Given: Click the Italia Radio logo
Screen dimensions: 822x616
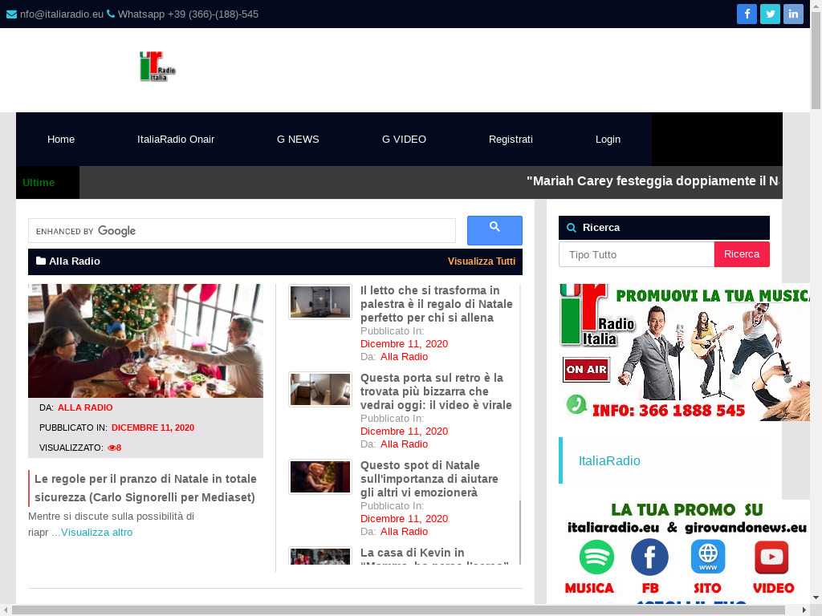Looking at the screenshot, I should click(157, 67).
